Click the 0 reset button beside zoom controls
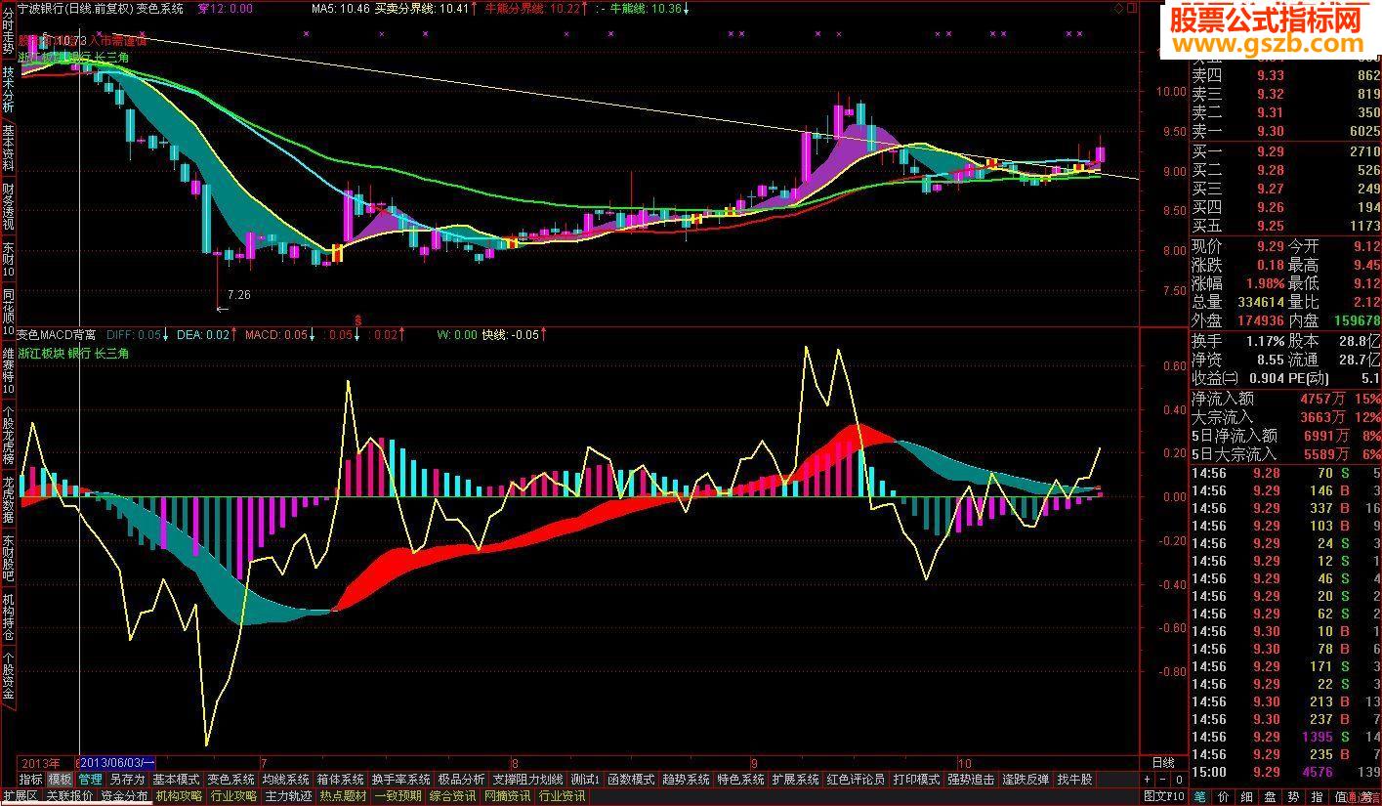Viewport: 1382px width, 806px height. coord(1179,780)
